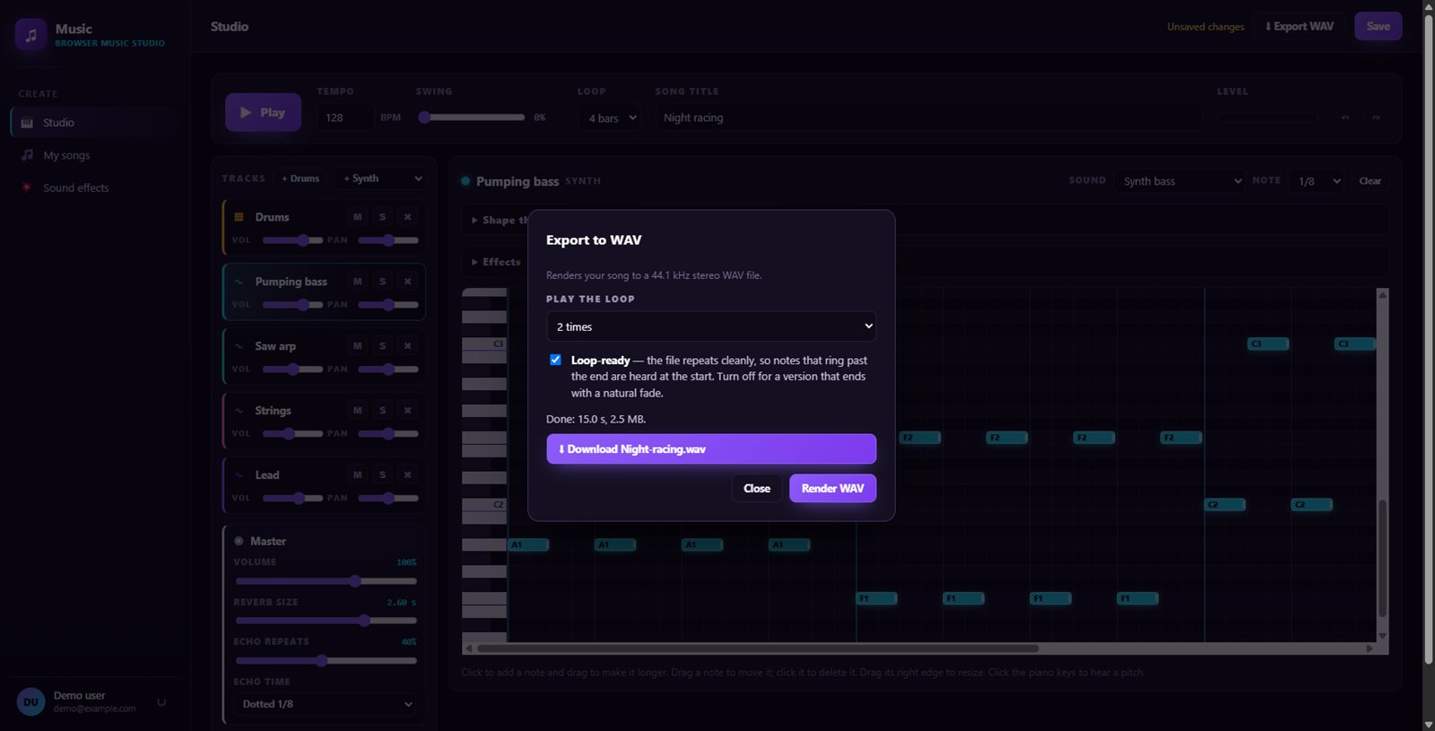Open the Echo time 'Dotted 1/8' dropdown
1435x731 pixels.
[325, 704]
